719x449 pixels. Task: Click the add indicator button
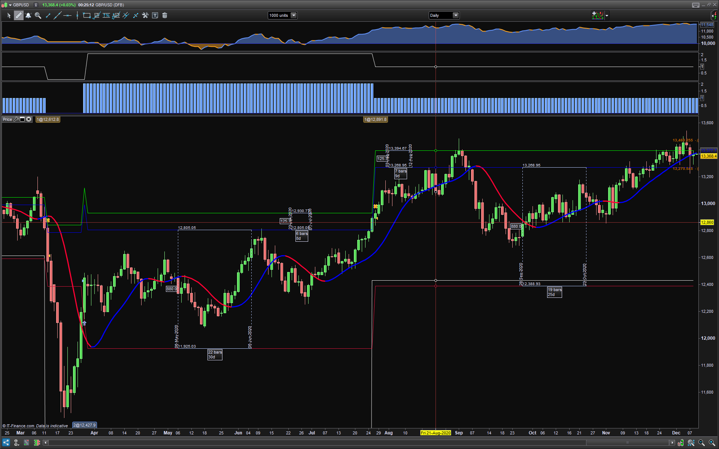[597, 15]
